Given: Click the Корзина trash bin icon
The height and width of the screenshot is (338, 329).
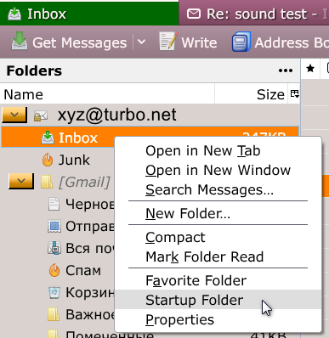Looking at the screenshot, I should 54,292.
